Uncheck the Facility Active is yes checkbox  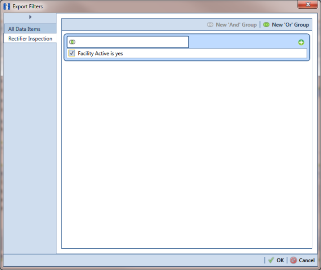71,53
